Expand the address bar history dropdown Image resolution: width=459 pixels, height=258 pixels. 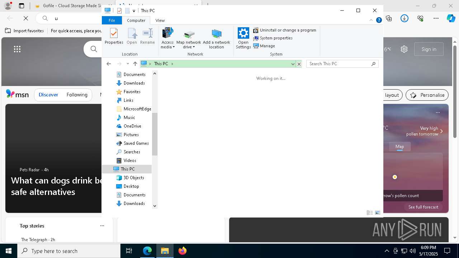tap(293, 64)
